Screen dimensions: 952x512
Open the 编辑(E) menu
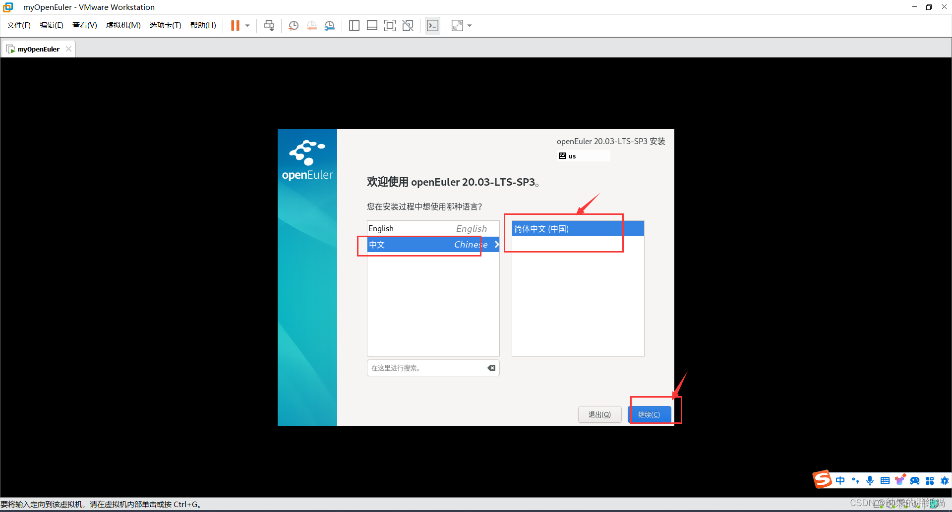pyautogui.click(x=52, y=25)
